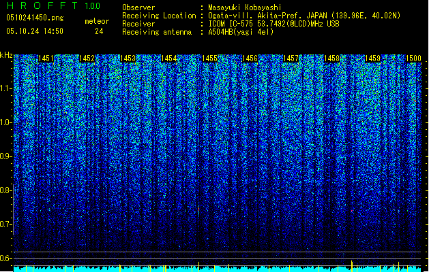Click the Receiver field label
Screen dimensions: 429x272
click(138, 24)
